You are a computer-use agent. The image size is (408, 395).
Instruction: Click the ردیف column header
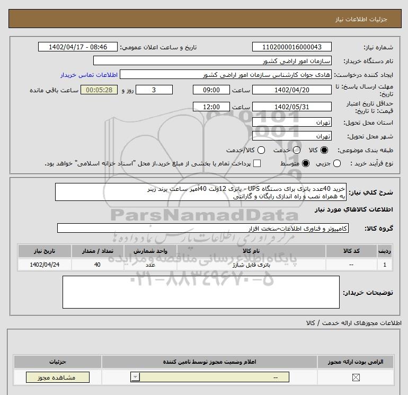point(384,251)
